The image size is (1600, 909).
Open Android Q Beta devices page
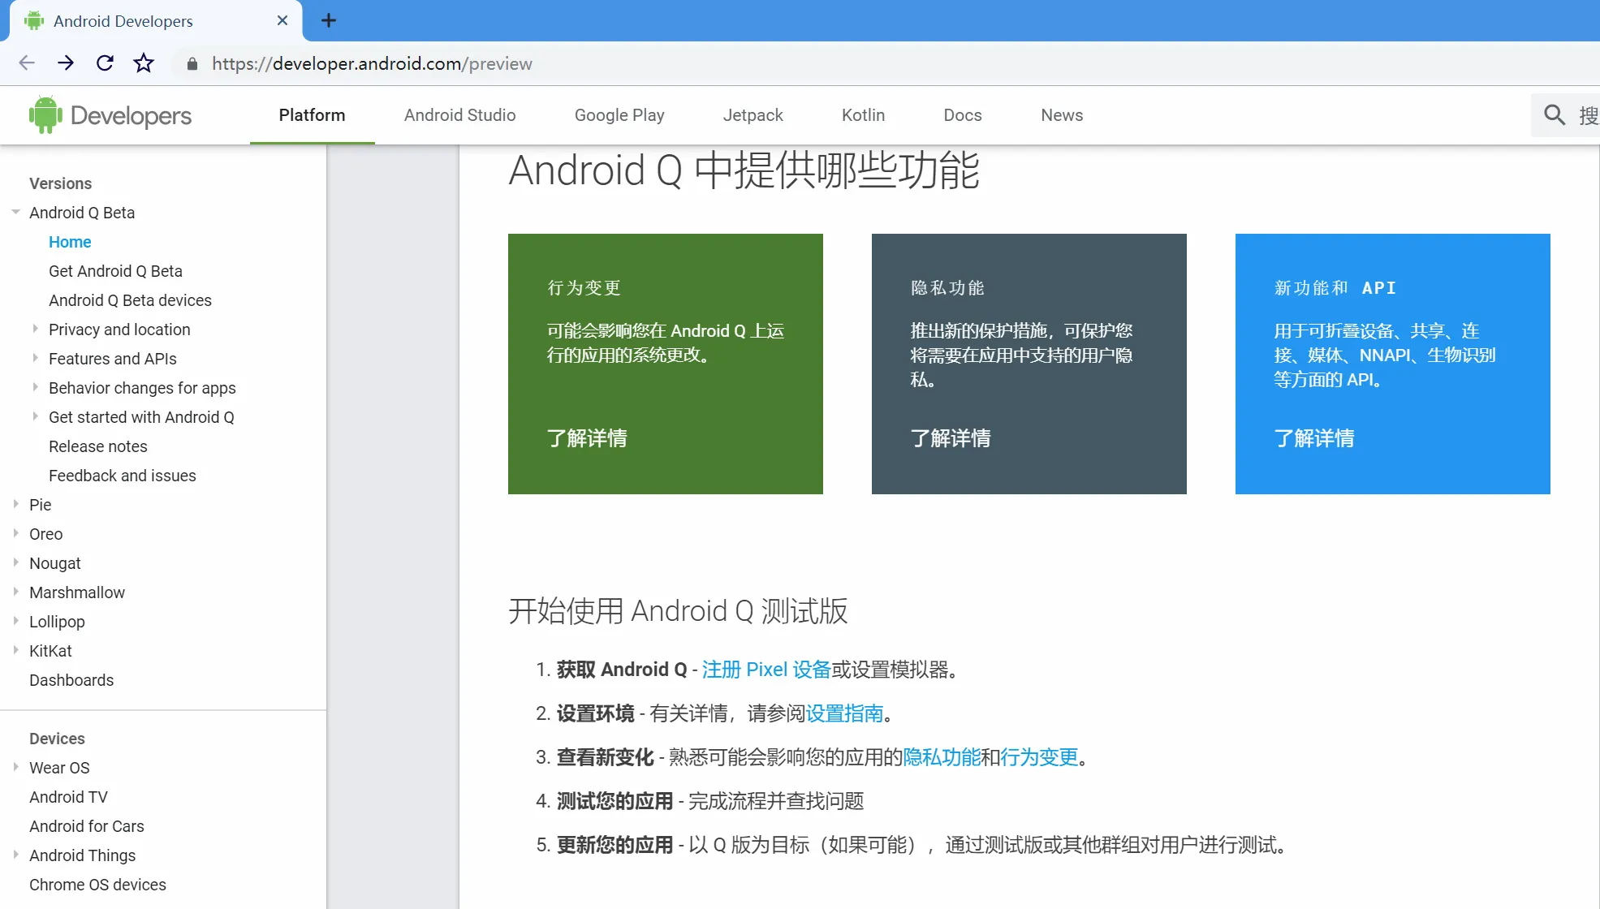[130, 300]
